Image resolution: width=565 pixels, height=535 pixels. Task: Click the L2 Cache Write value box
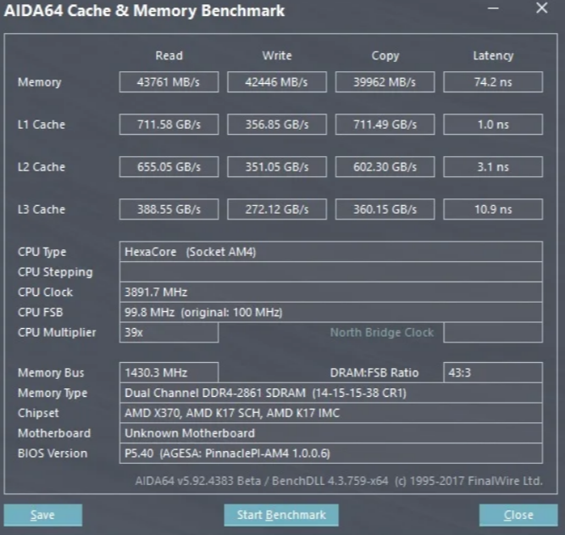pyautogui.click(x=277, y=167)
